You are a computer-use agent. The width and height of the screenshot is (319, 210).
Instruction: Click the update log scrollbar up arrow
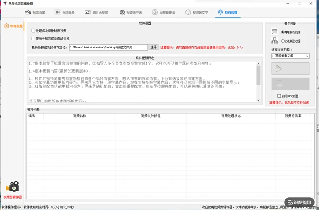(258, 64)
